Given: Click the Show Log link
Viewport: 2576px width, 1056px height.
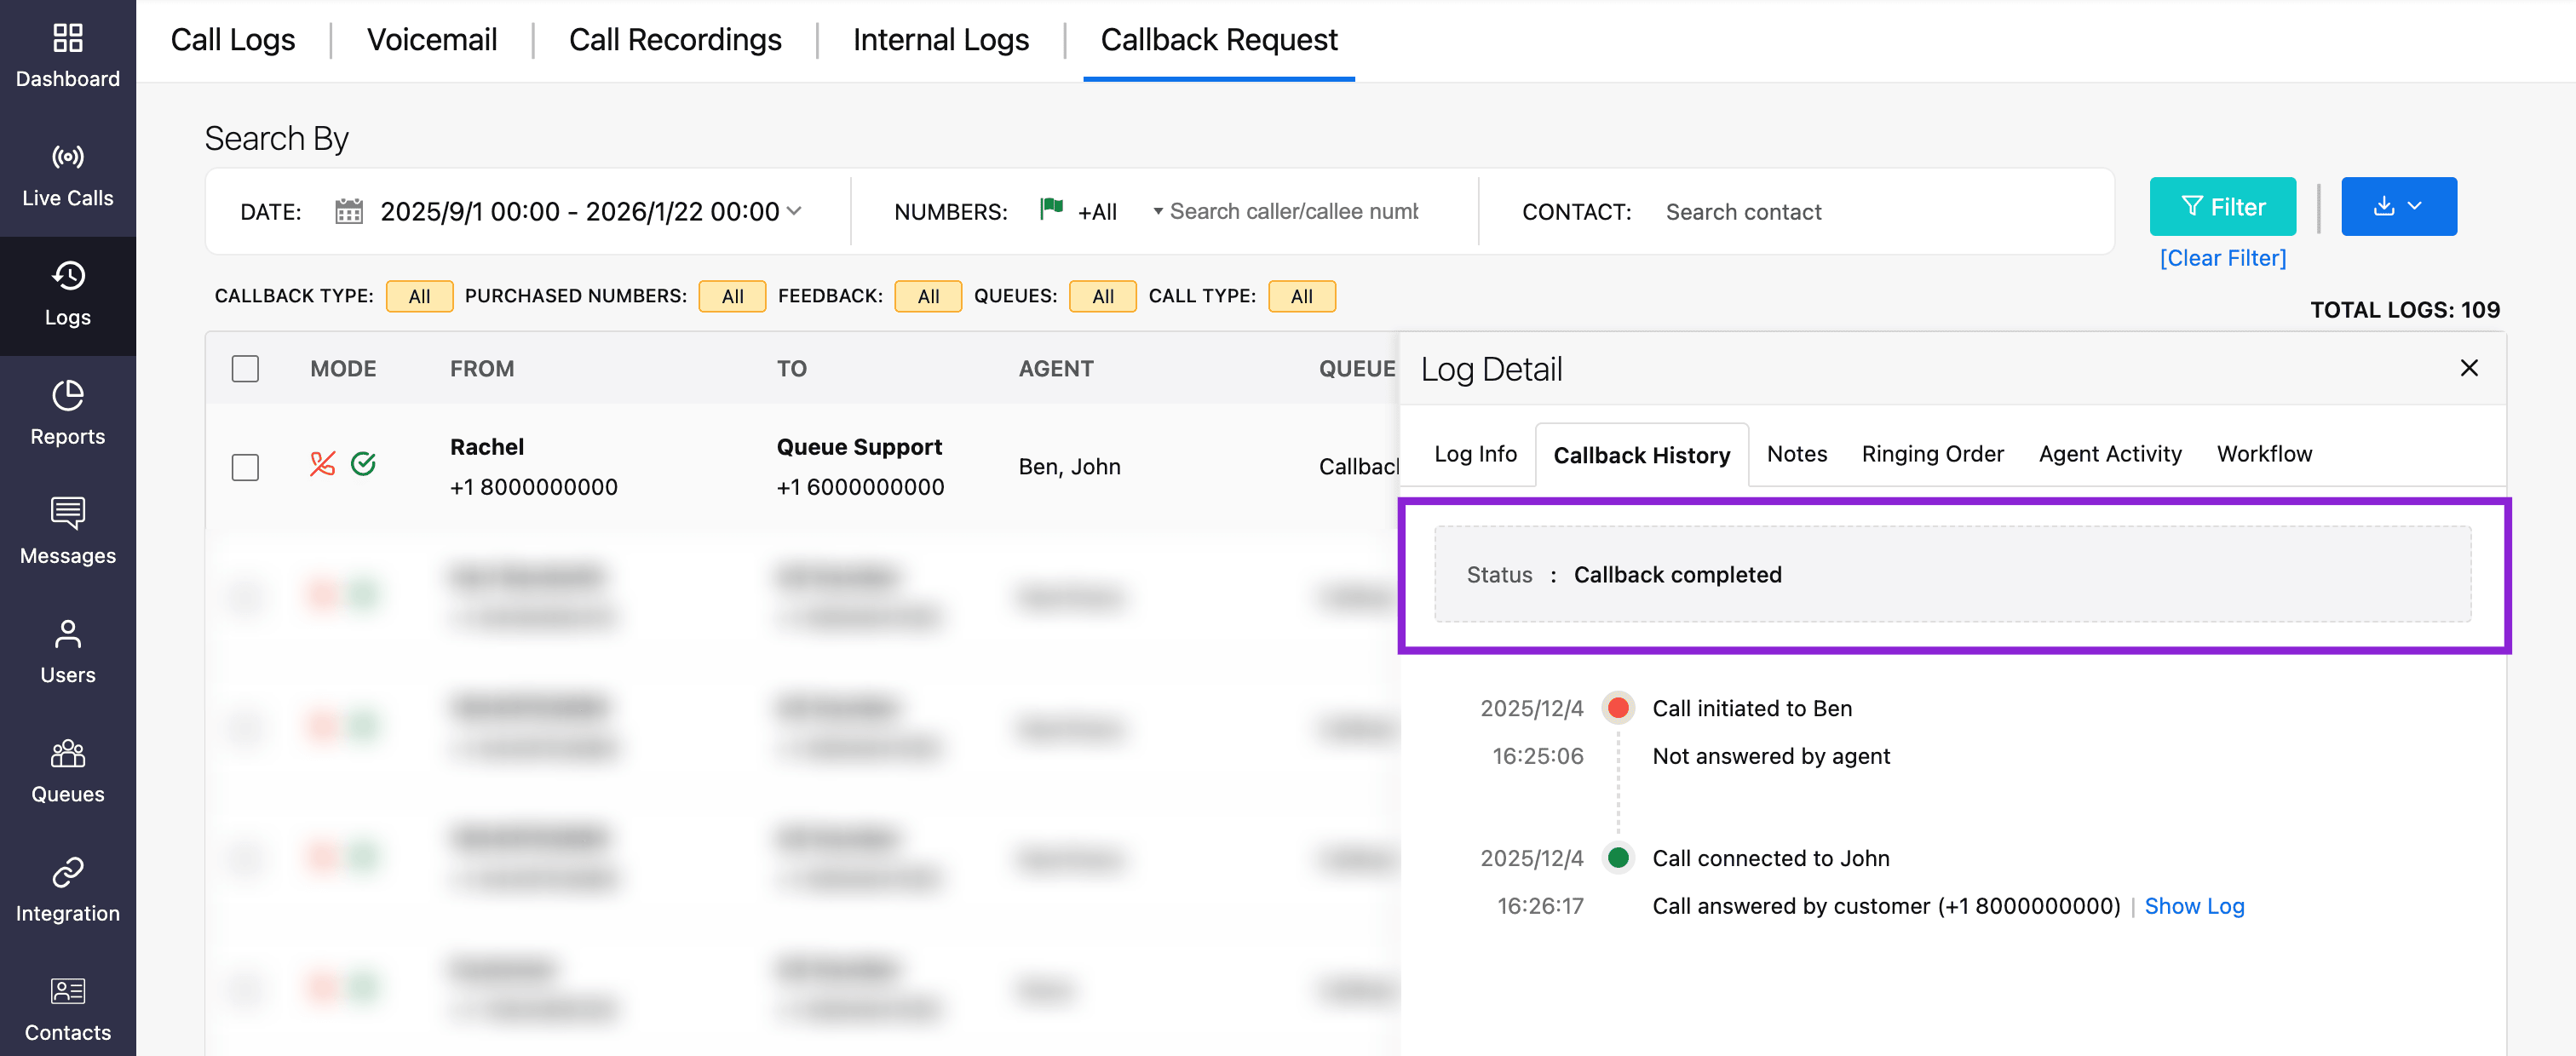Looking at the screenshot, I should point(2193,906).
